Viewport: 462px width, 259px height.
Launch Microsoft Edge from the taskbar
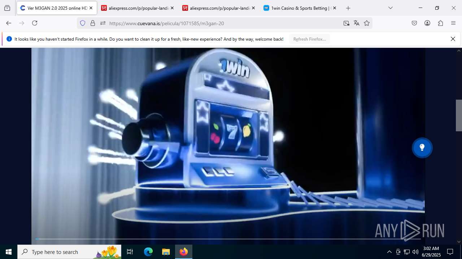tap(148, 252)
